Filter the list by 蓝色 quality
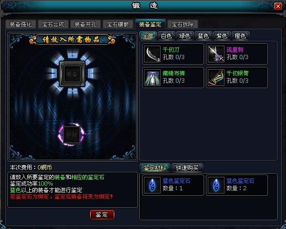 click(203, 36)
